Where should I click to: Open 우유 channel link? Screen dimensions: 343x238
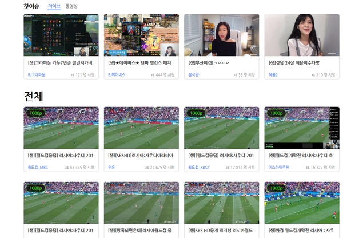point(111,167)
